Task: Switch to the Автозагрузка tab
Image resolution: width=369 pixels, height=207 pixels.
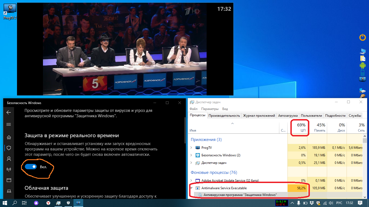Action: tap(288, 115)
